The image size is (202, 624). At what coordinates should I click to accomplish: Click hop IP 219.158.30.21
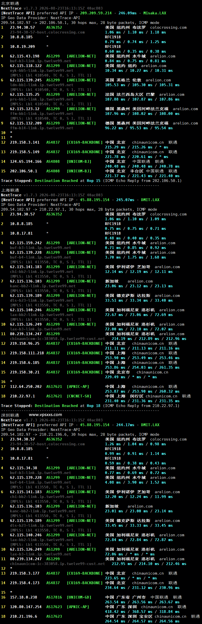coord(25,372)
